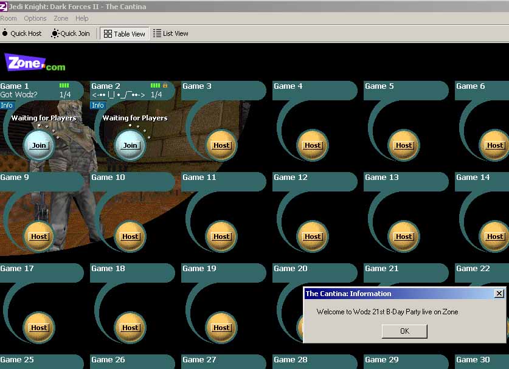Click Game 1 player count 1/4
Image resolution: width=509 pixels, height=369 pixels.
pyautogui.click(x=65, y=94)
